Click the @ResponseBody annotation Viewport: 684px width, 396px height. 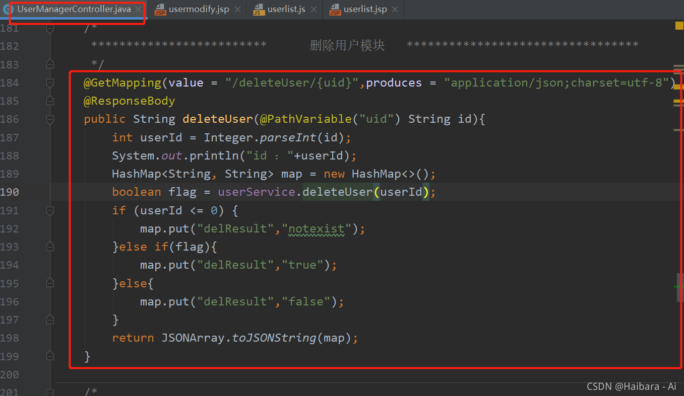pyautogui.click(x=130, y=101)
